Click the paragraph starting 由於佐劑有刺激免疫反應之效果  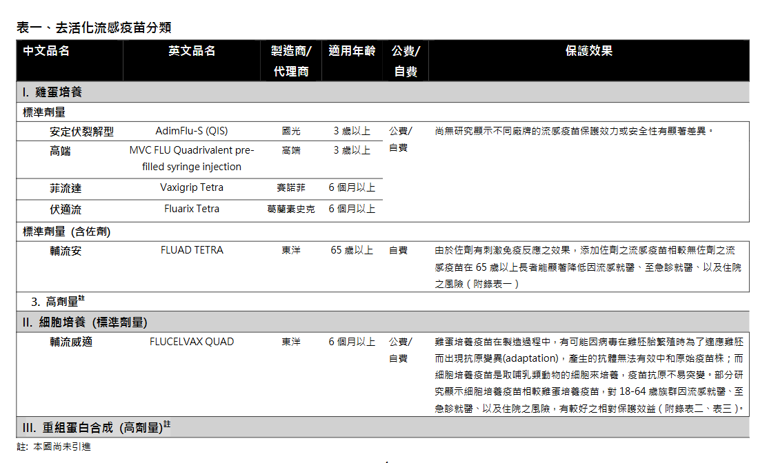click(588, 267)
